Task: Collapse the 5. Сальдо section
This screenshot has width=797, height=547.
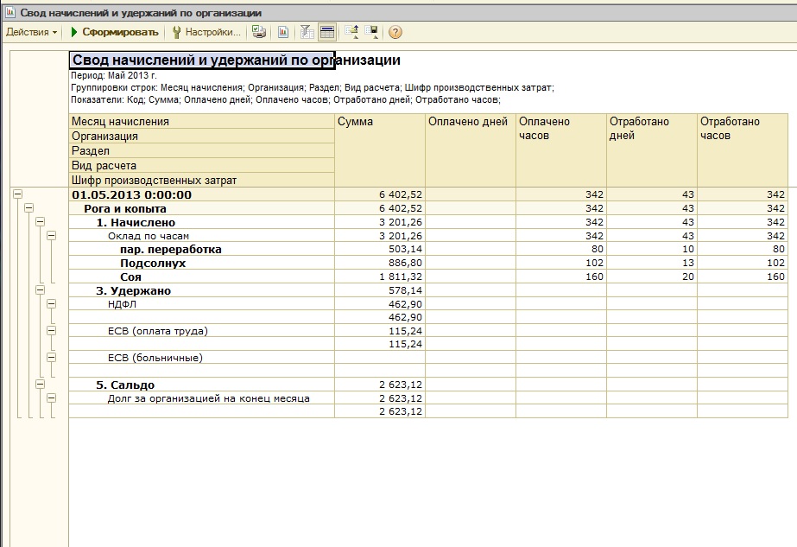Action: (41, 385)
